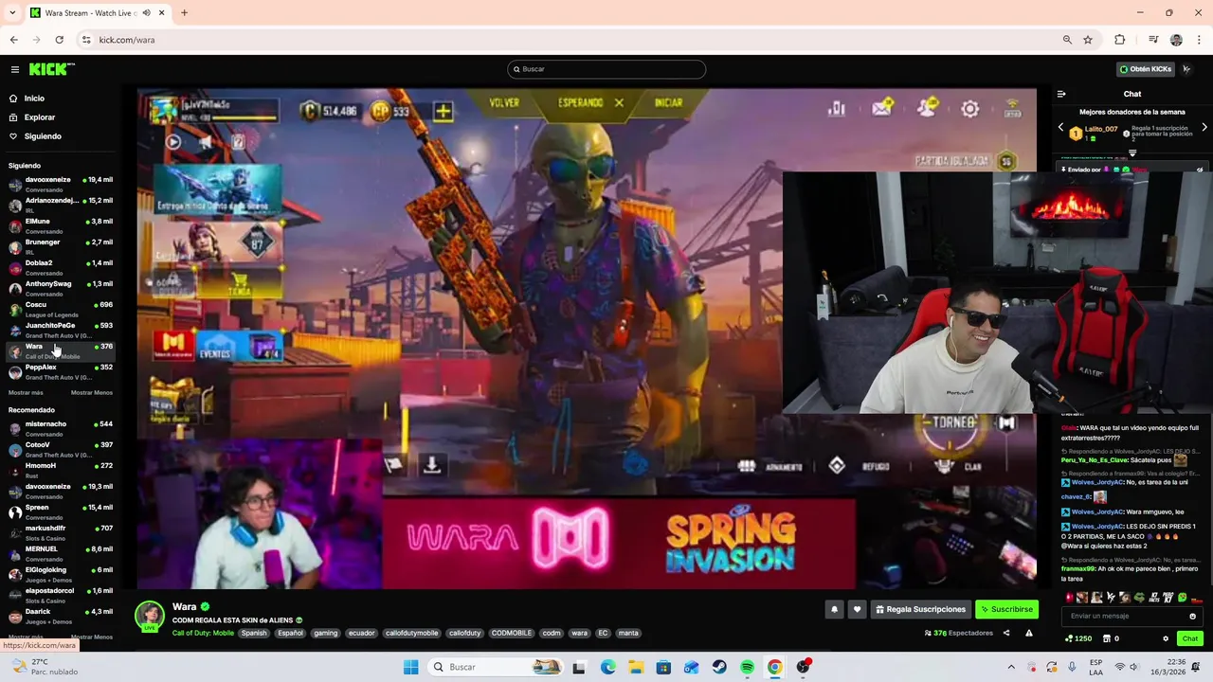This screenshot has height=682, width=1213.
Task: Open Chrome from the taskbar
Action: [x=774, y=667]
